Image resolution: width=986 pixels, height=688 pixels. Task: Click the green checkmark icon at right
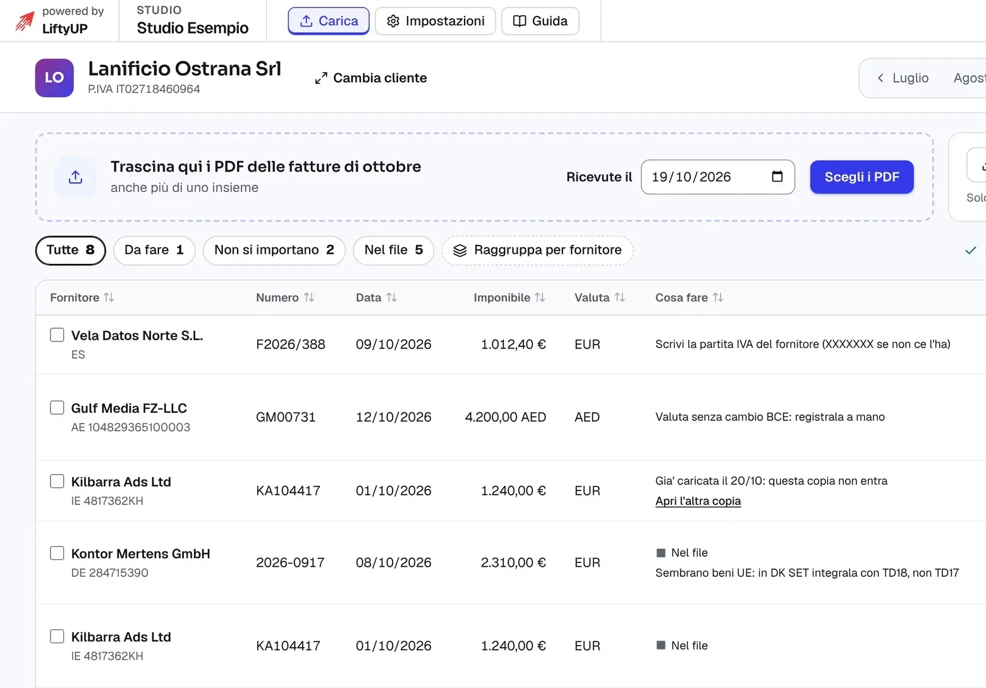(x=971, y=251)
